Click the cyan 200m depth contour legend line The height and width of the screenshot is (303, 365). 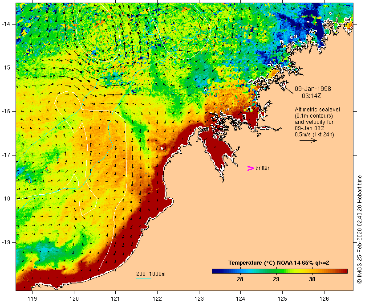tap(144, 278)
